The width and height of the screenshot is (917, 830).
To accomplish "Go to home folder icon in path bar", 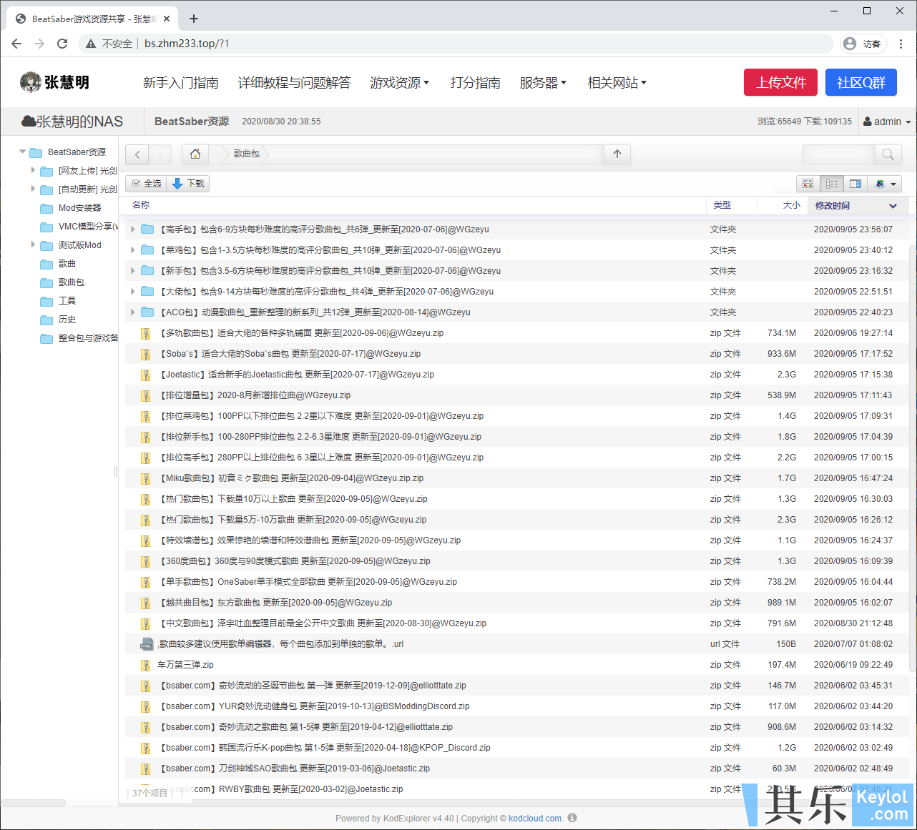I will pos(195,154).
